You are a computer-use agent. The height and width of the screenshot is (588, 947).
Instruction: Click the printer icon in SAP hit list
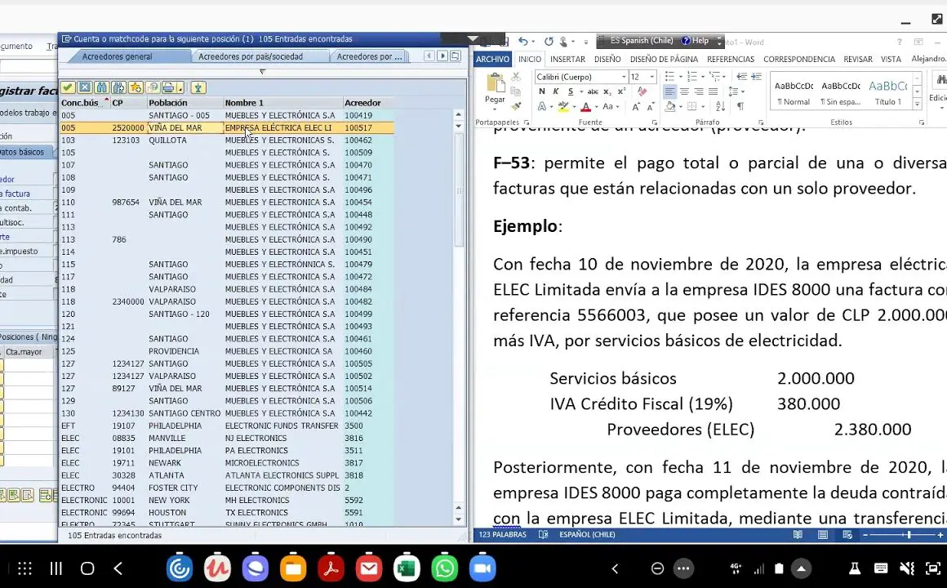click(168, 87)
